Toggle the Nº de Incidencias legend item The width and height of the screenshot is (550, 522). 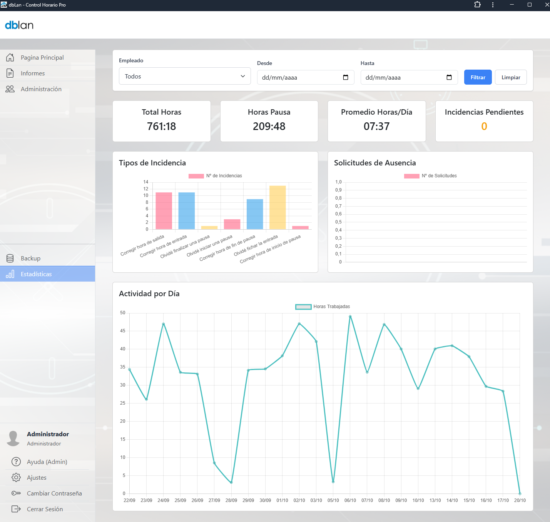point(215,176)
